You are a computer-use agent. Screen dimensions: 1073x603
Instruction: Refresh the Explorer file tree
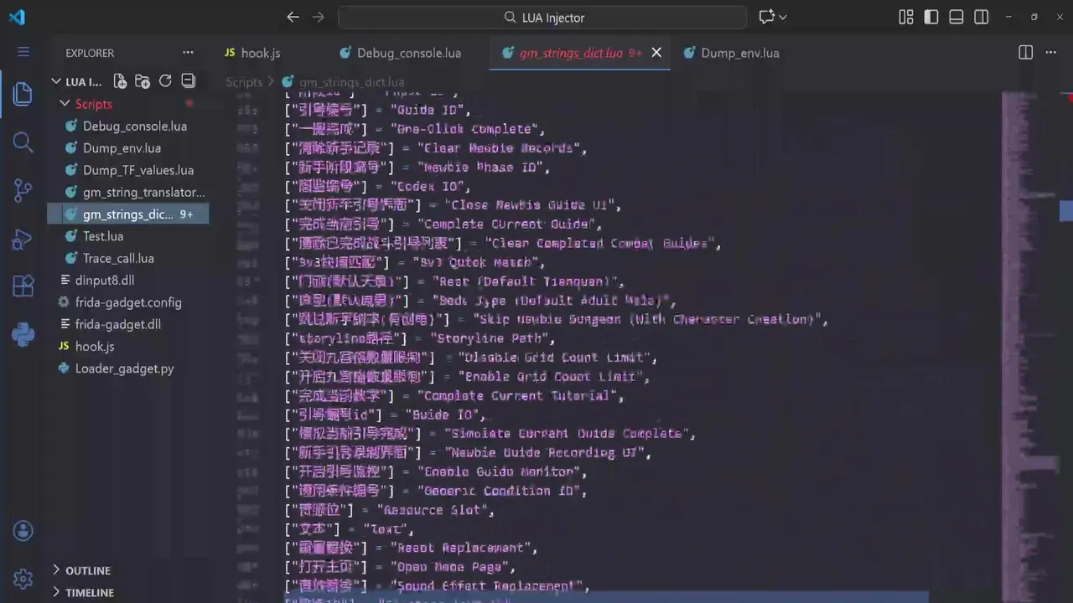tap(165, 81)
